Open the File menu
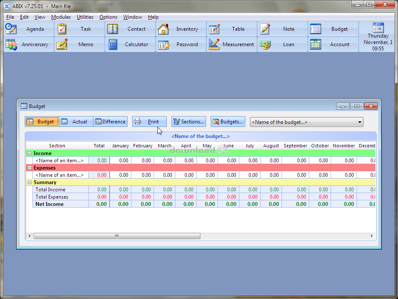 tap(10, 17)
